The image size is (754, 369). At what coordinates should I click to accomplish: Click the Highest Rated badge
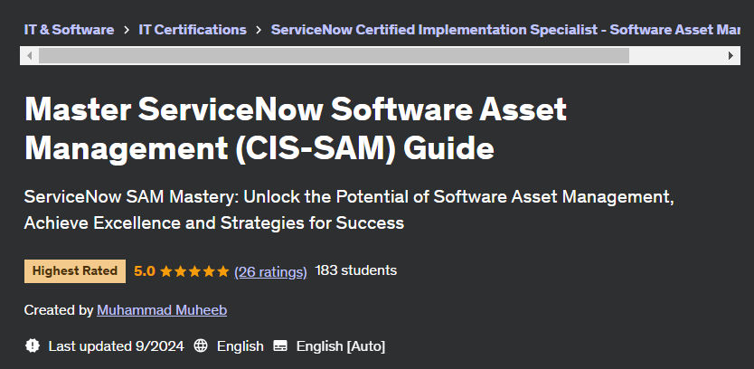[x=75, y=270]
